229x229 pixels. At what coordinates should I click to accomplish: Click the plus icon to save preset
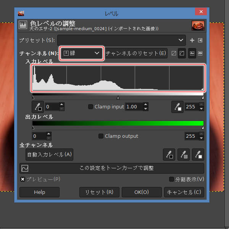(192, 40)
